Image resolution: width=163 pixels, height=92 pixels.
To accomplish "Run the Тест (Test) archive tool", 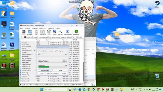I will (x=36, y=32).
